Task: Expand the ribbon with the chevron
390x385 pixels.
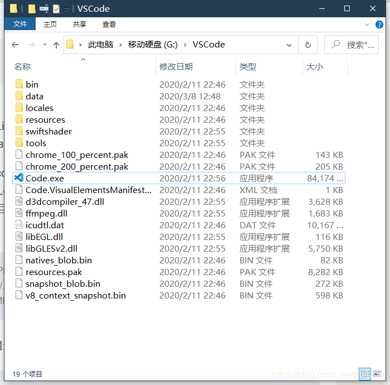Action: click(367, 25)
